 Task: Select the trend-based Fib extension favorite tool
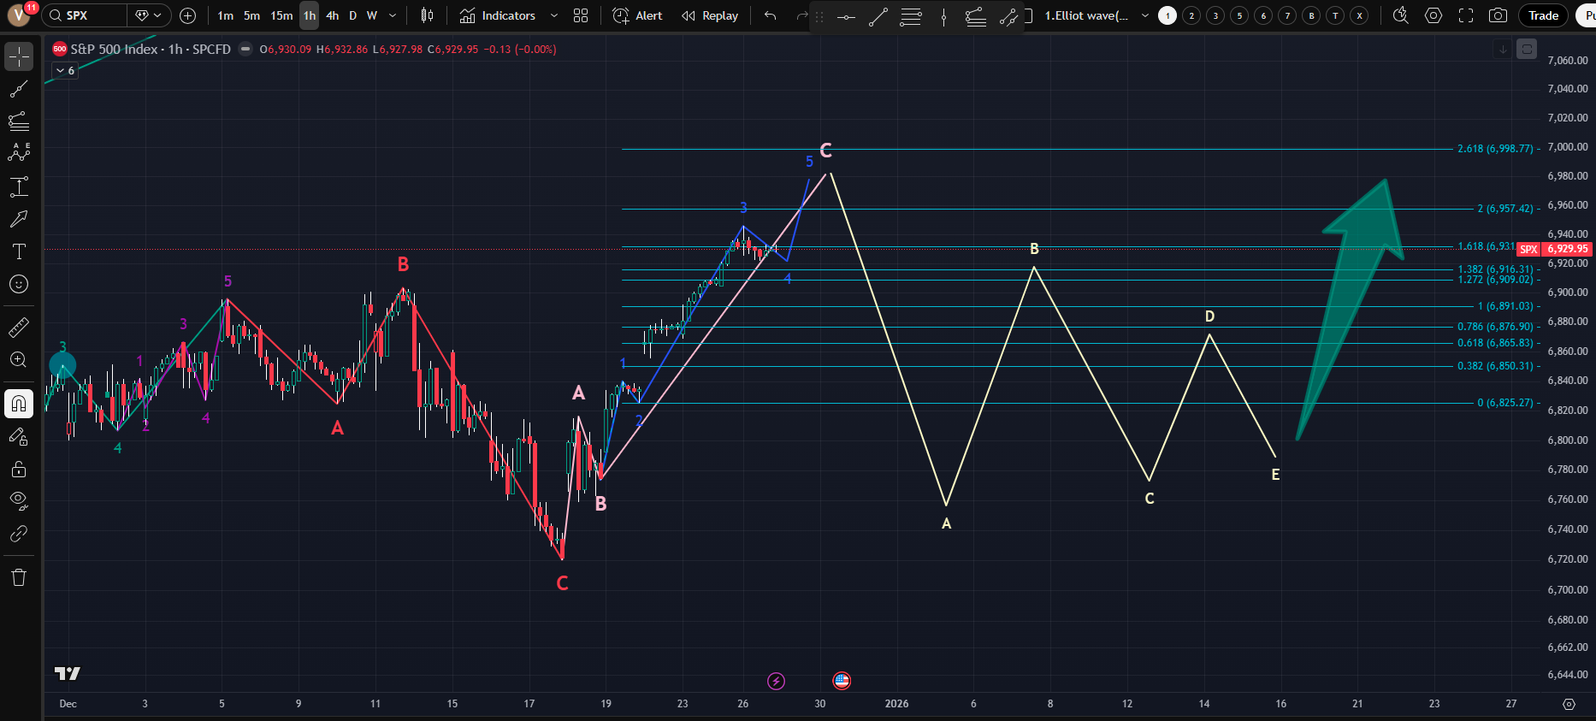click(x=976, y=16)
